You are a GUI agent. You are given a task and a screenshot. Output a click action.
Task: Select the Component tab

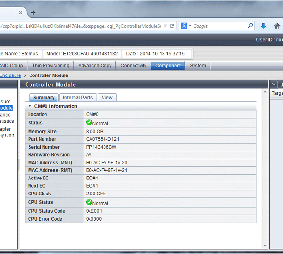click(168, 65)
